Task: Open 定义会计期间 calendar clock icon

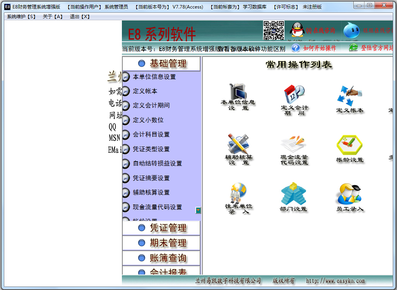Action: tap(294, 94)
